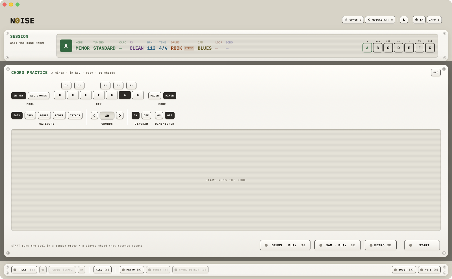Set practice mode to MAJOR
This screenshot has width=452, height=279.
155,96
